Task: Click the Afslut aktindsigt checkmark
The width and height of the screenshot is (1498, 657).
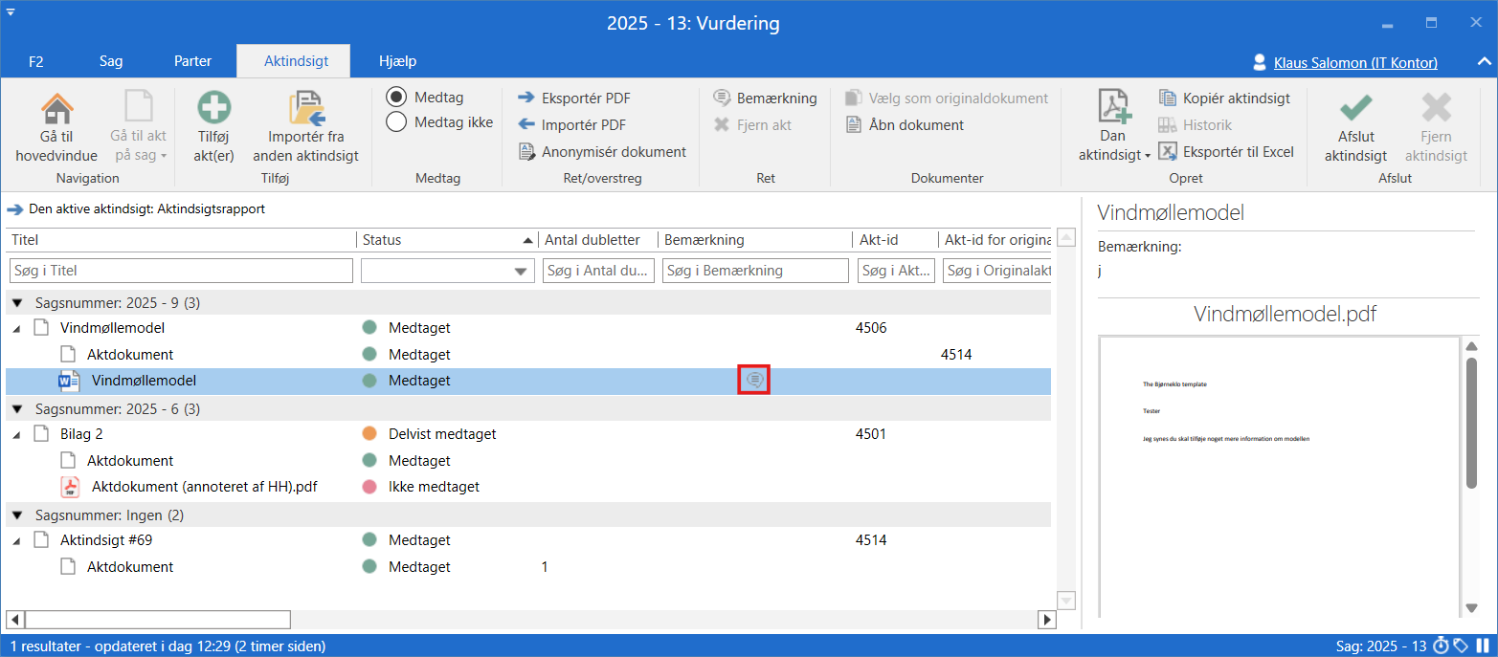Action: pos(1355,108)
